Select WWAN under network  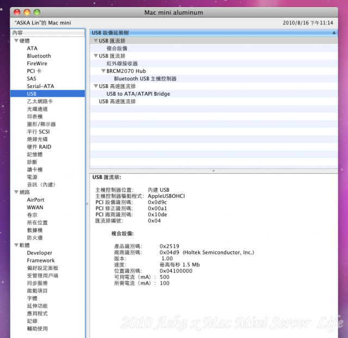tap(35, 208)
